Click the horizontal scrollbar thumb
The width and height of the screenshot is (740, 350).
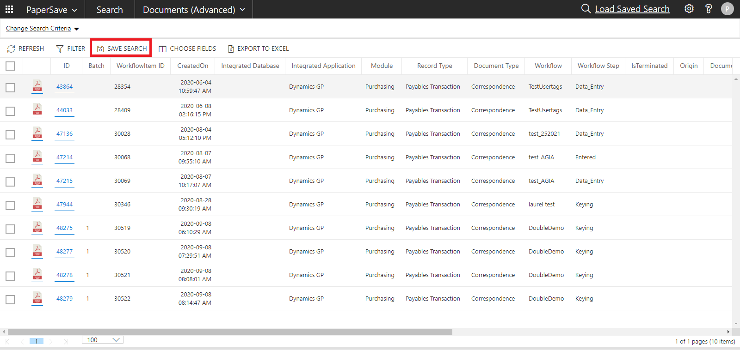[x=230, y=332]
